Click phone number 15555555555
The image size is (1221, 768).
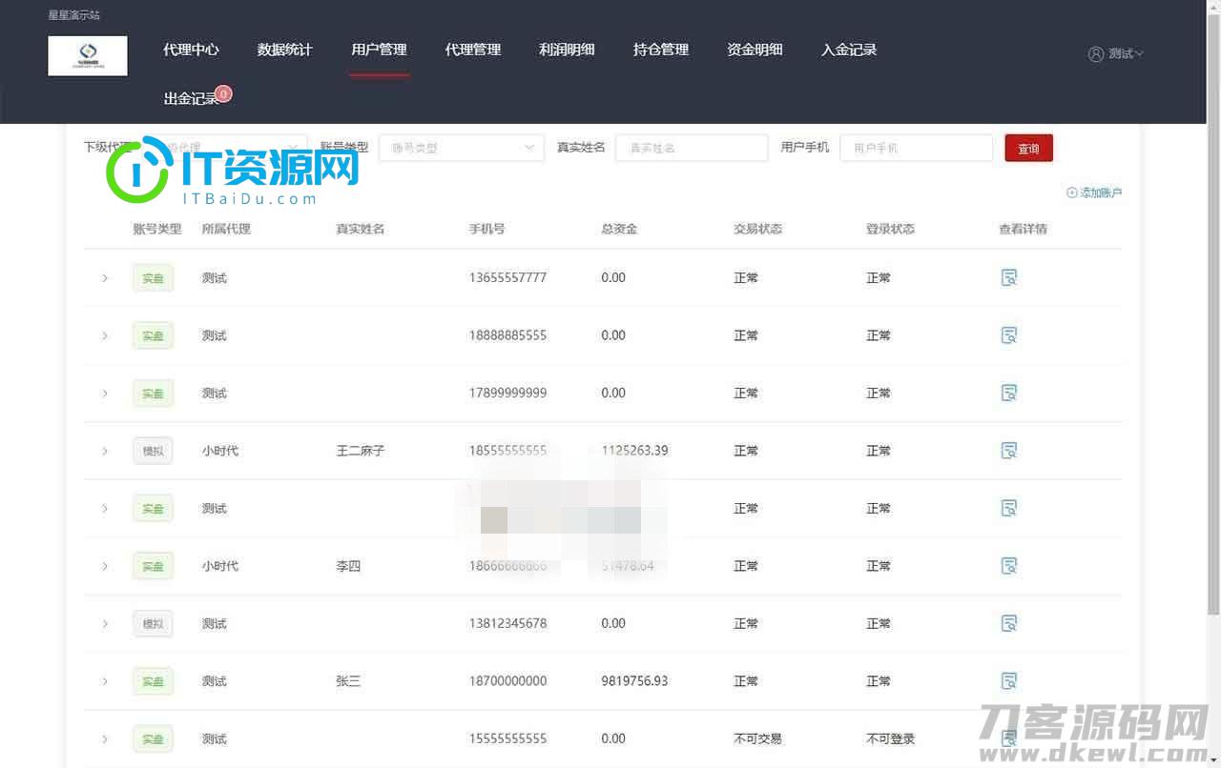click(507, 738)
